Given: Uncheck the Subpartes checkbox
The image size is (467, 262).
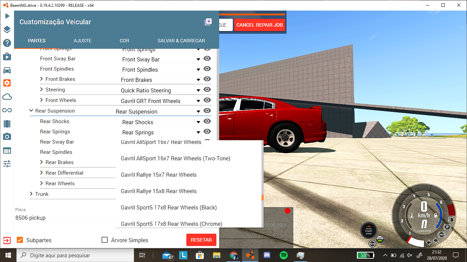Looking at the screenshot, I should (20, 240).
